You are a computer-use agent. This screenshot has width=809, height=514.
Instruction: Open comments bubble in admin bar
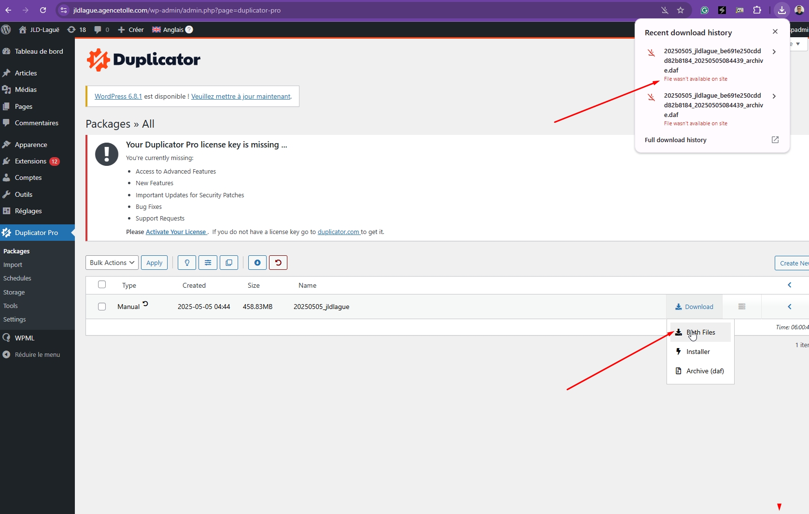(x=102, y=29)
